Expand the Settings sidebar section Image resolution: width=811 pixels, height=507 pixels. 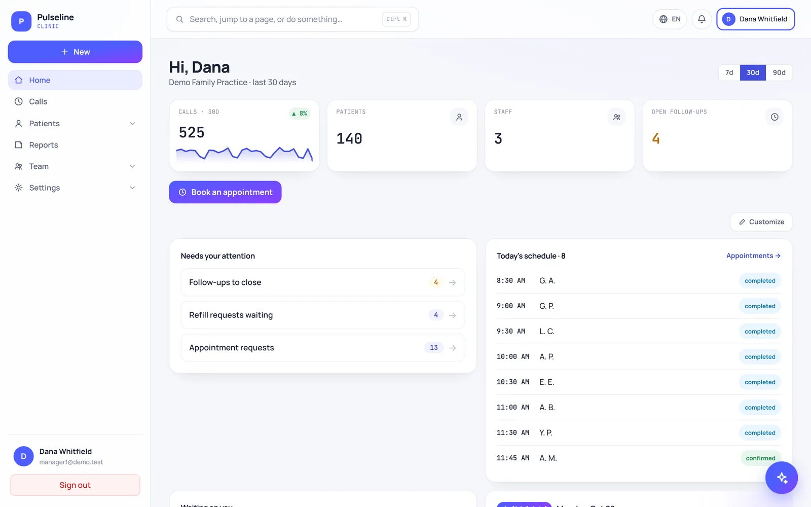coord(132,188)
